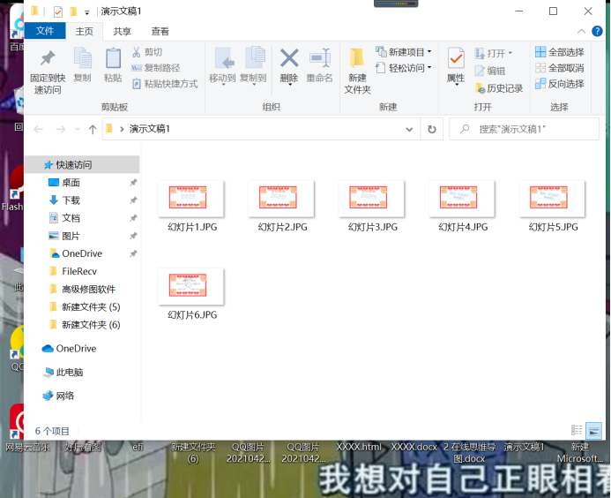Collapse the ribbon with the chevron
611x498 pixels.
[581, 31]
